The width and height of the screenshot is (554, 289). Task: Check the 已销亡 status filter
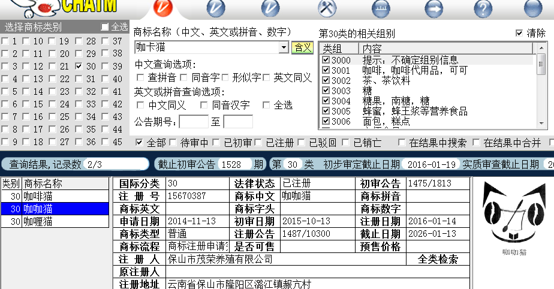pos(345,142)
